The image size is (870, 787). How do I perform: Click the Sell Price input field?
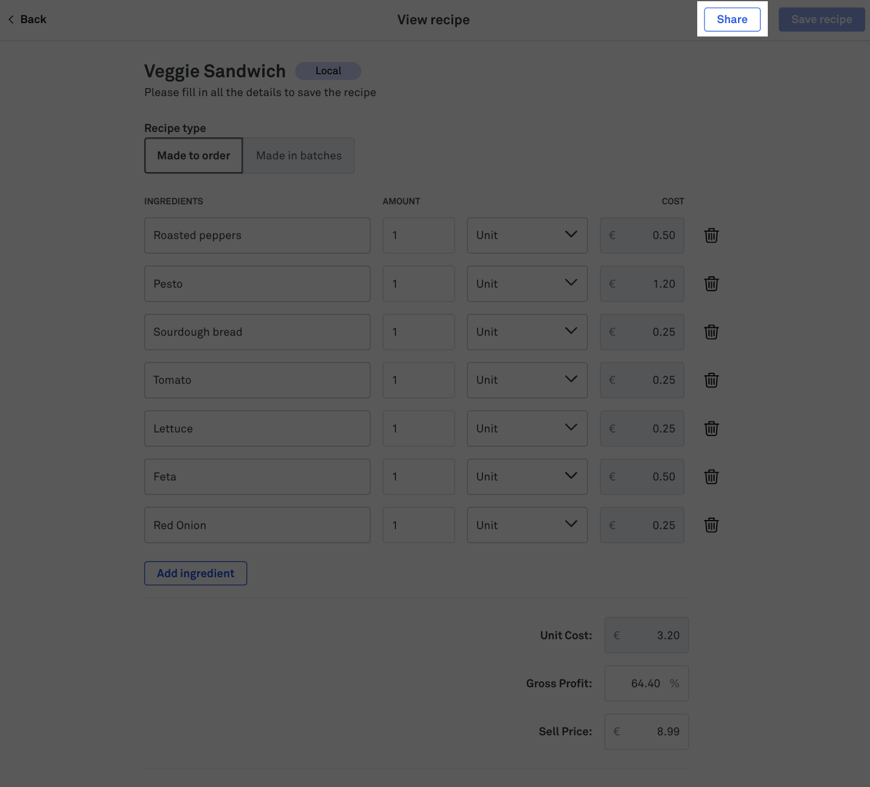[x=647, y=732]
